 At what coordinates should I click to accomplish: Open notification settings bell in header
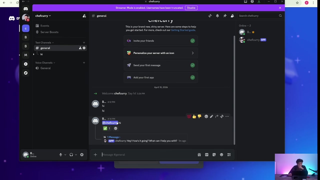point(217,16)
